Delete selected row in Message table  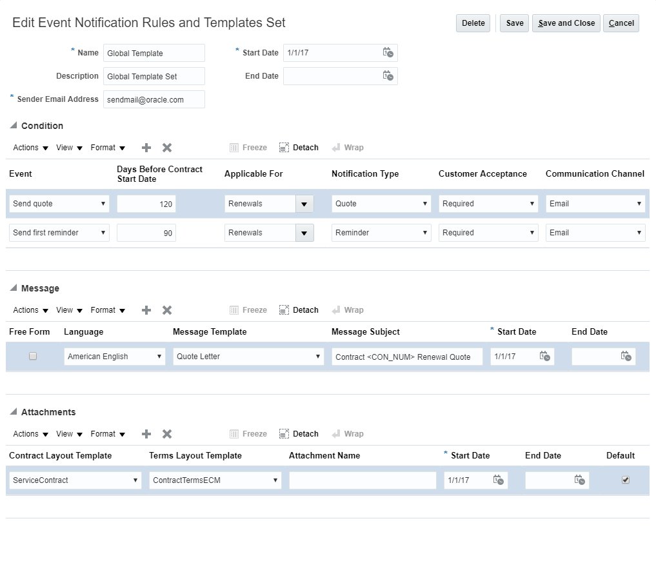click(167, 310)
